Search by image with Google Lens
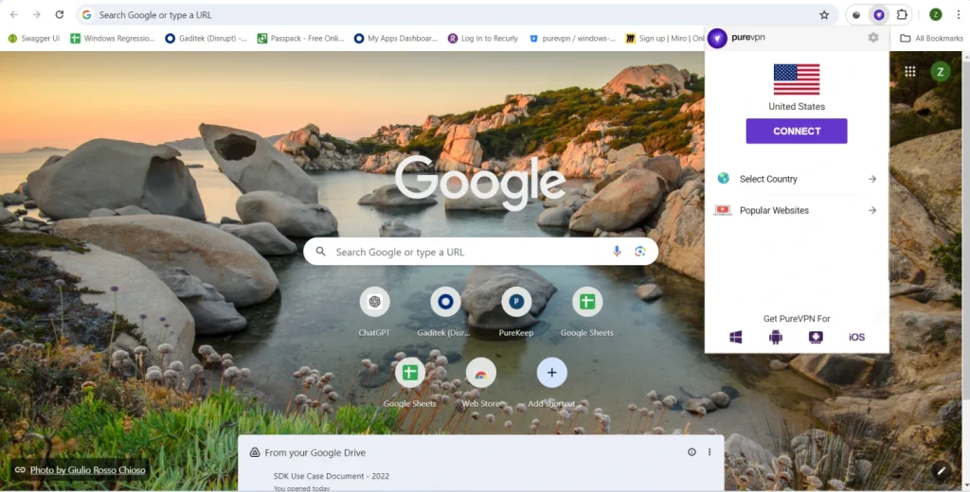The width and height of the screenshot is (970, 492). pyautogui.click(x=639, y=252)
